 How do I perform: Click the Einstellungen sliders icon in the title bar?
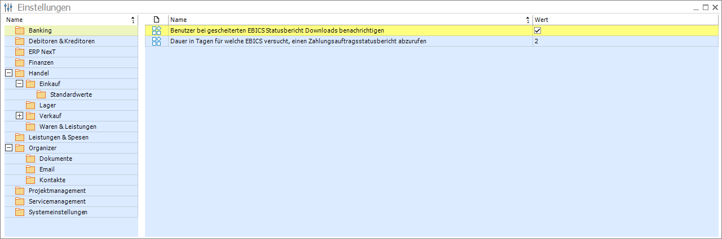(8, 7)
